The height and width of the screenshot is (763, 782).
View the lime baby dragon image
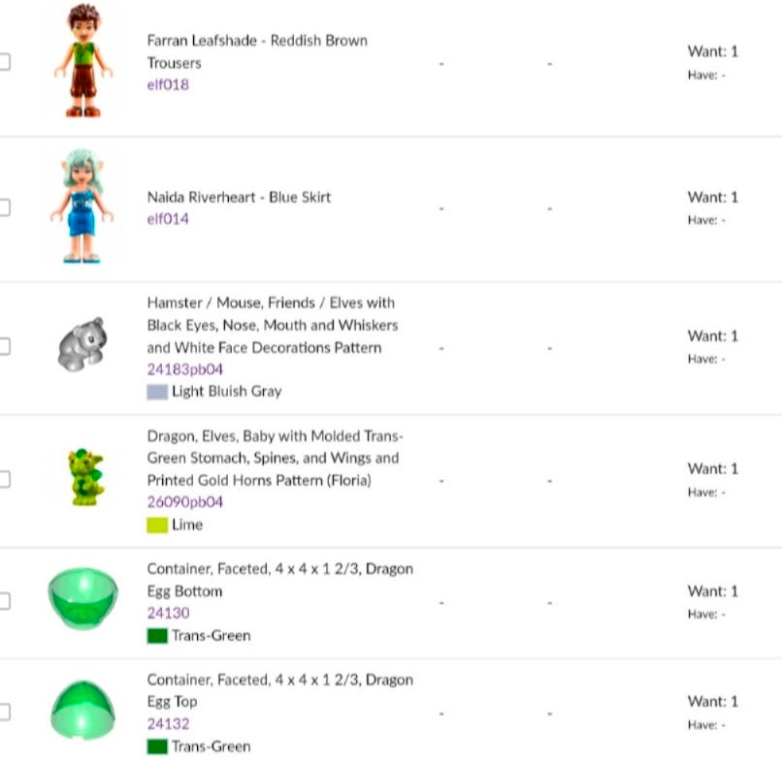tap(85, 477)
